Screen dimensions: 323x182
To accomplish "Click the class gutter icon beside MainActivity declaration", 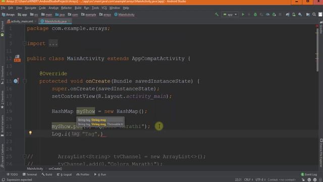I will coord(17,59).
